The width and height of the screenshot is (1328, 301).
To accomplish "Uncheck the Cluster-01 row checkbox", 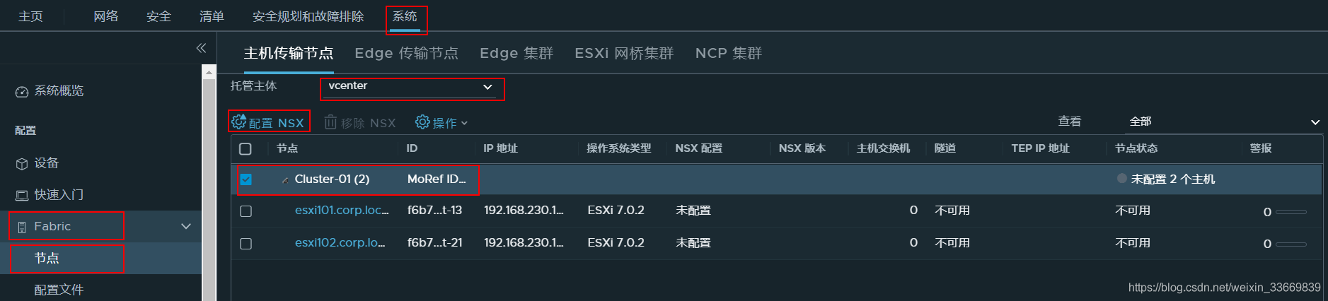I will (x=246, y=179).
